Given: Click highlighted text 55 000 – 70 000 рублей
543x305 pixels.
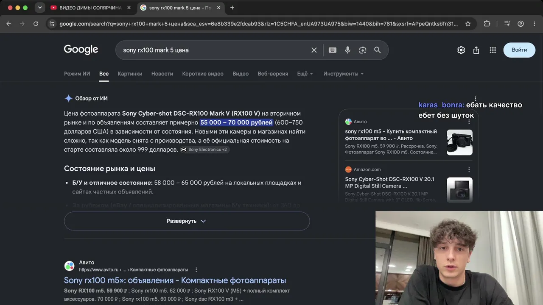Looking at the screenshot, I should coord(236,122).
